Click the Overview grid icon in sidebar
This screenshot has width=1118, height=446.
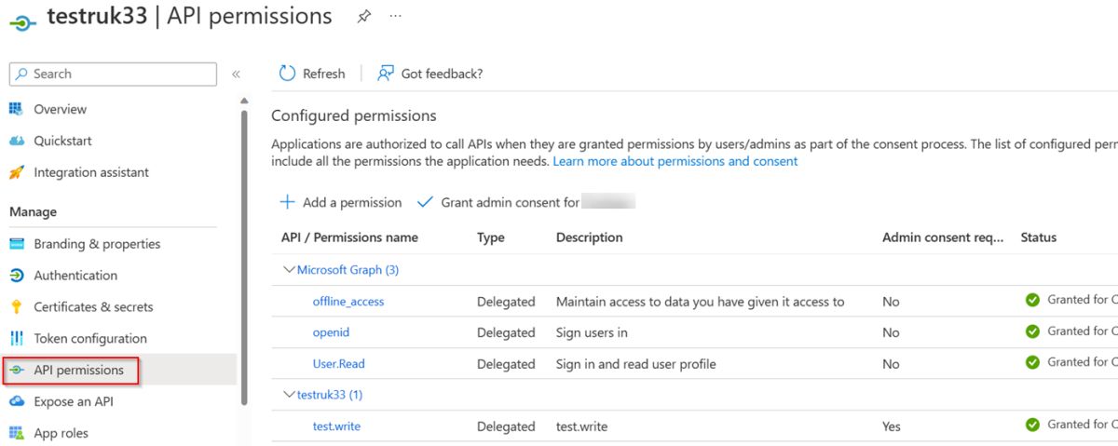pyautogui.click(x=16, y=109)
